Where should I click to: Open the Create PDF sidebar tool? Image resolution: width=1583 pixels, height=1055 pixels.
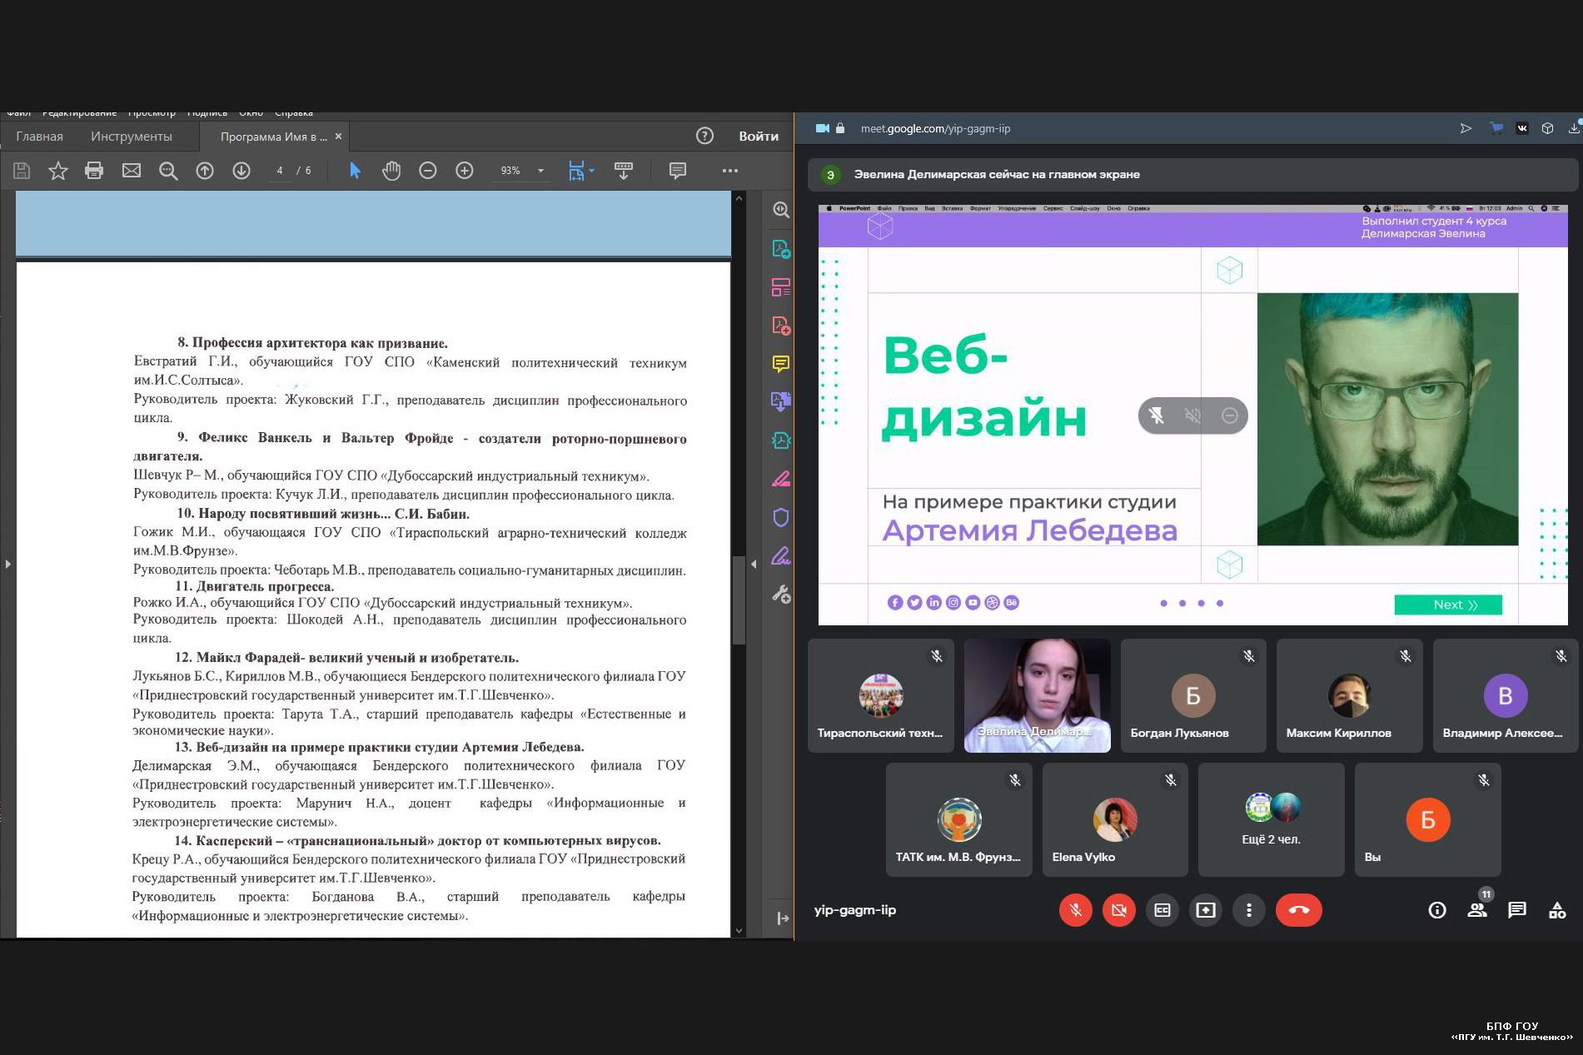tap(781, 326)
